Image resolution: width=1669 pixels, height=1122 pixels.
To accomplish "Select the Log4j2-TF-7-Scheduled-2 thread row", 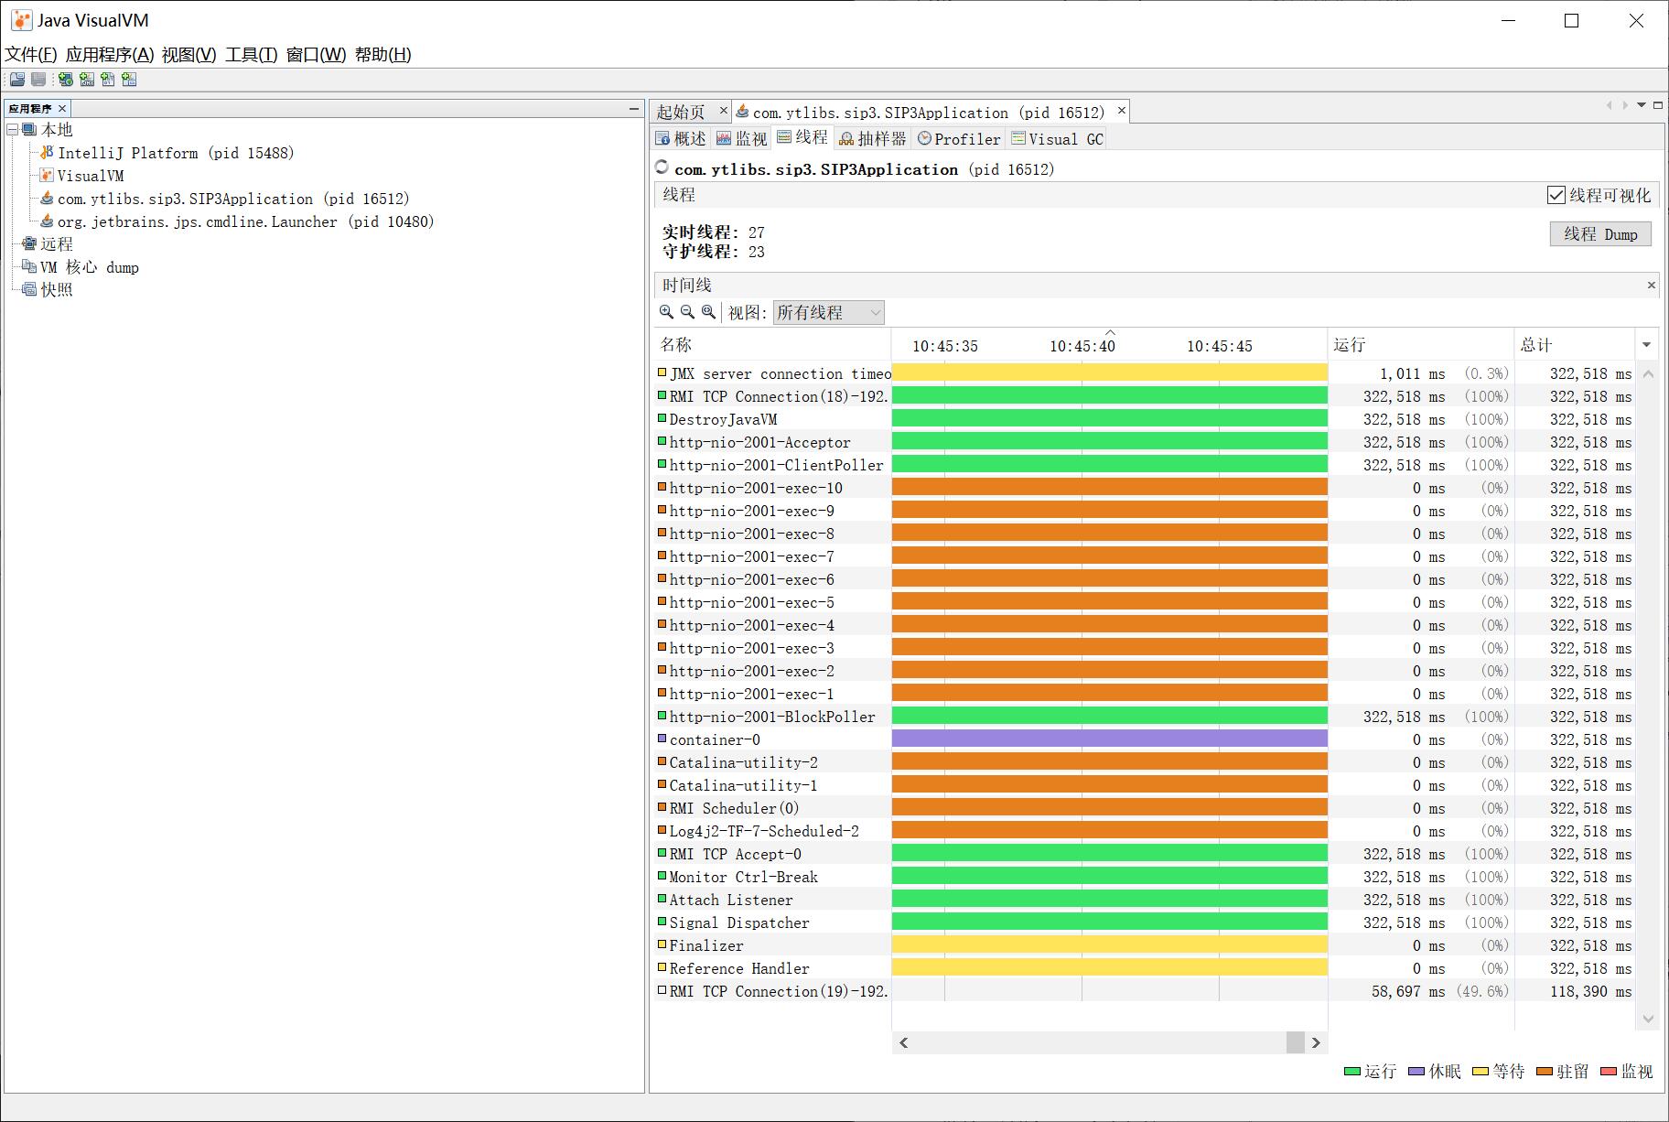I will 1145,831.
